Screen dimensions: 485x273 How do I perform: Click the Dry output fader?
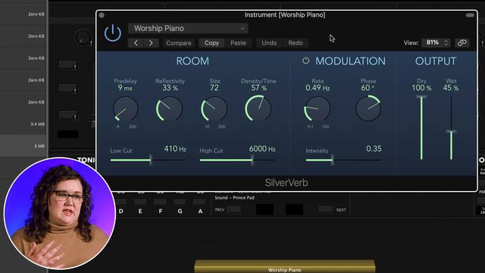point(421,128)
